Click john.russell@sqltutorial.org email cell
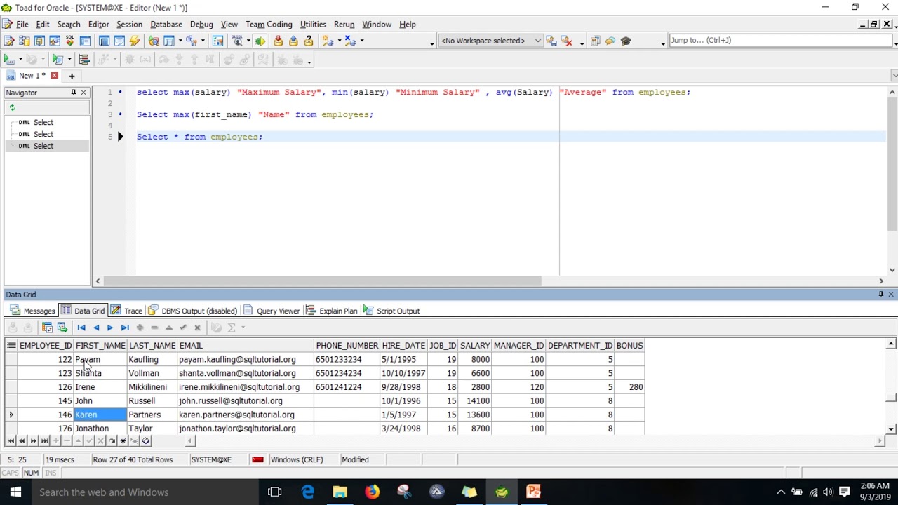The width and height of the screenshot is (898, 505). [x=245, y=401]
